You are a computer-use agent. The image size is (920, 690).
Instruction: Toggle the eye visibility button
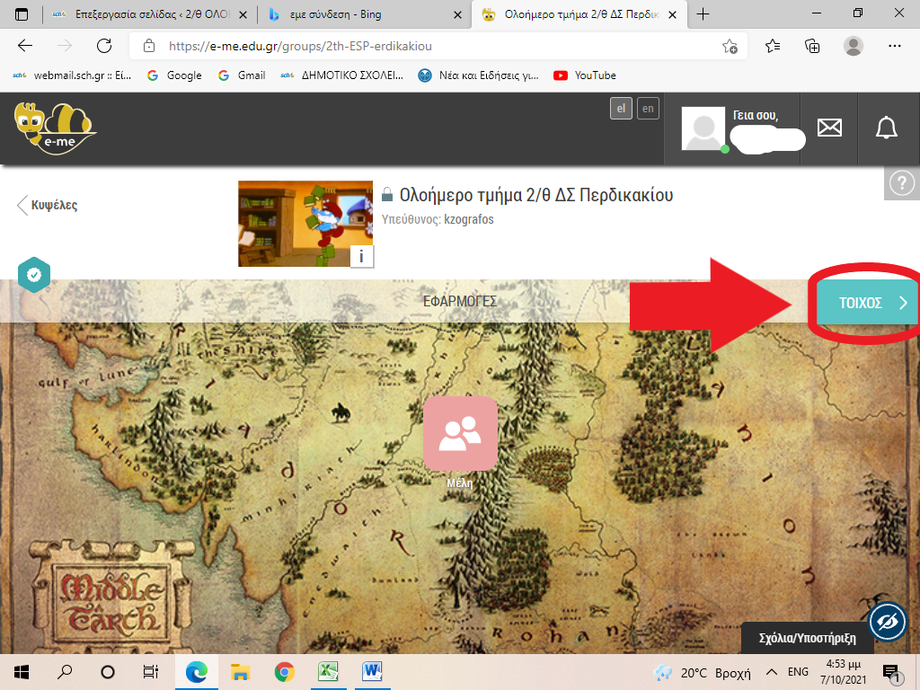[887, 622]
